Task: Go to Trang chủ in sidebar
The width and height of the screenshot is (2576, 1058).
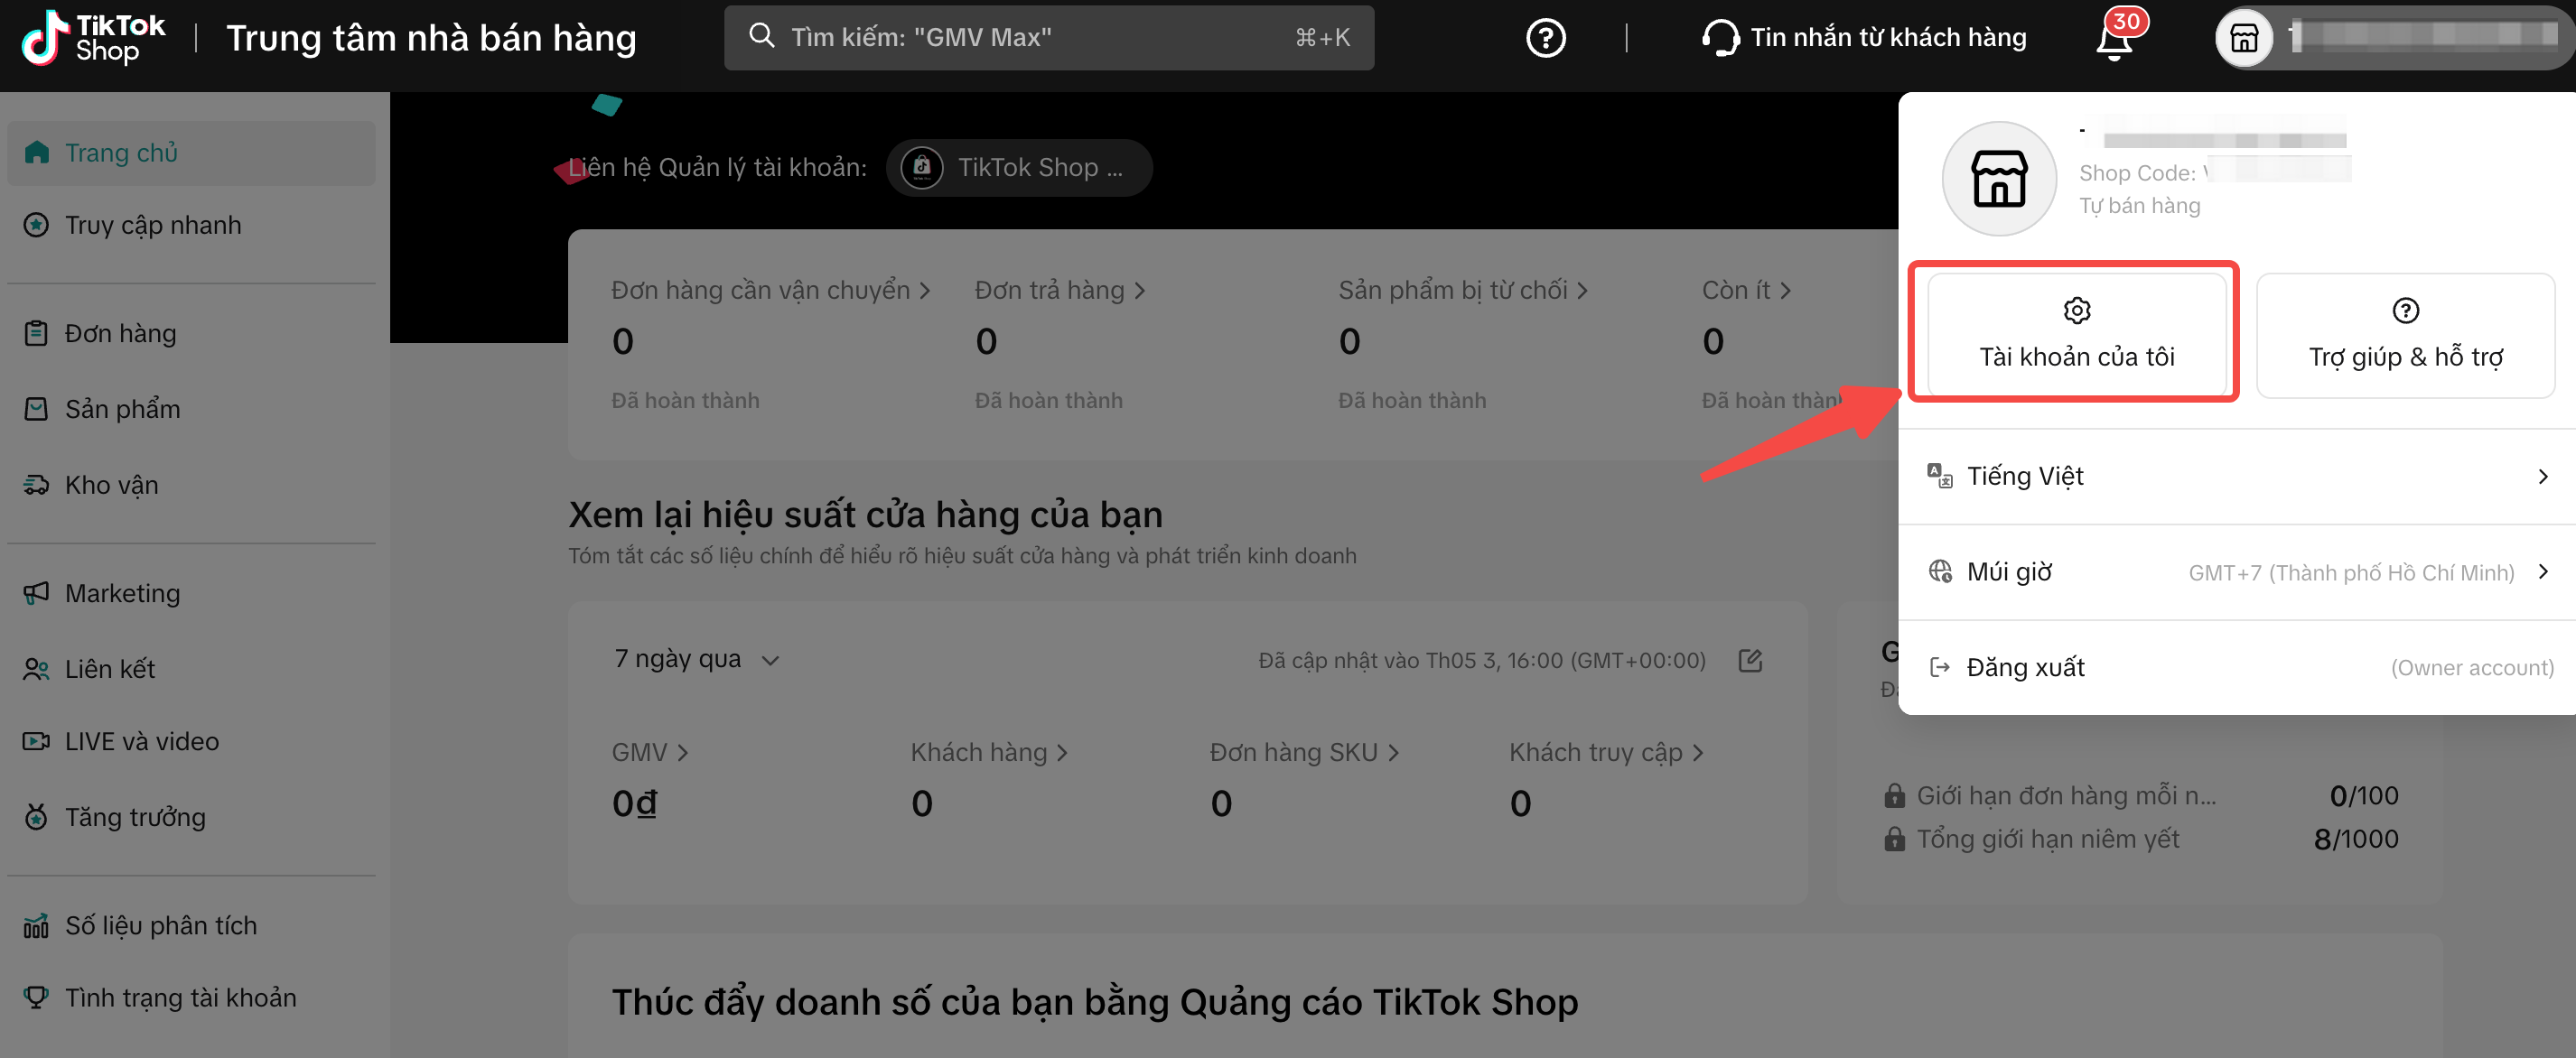Action: pos(191,153)
